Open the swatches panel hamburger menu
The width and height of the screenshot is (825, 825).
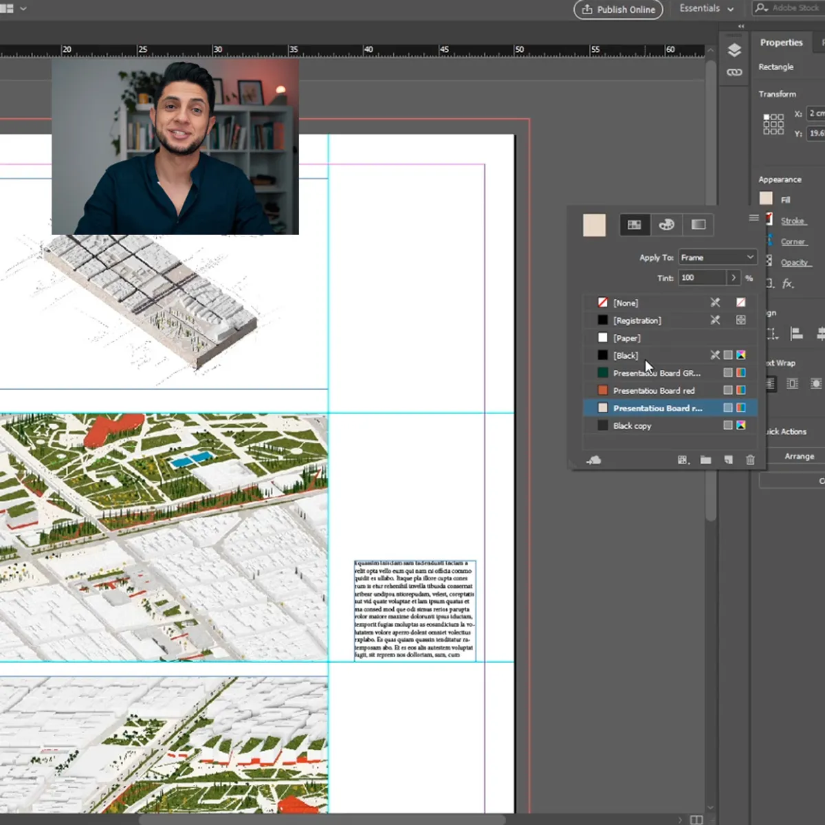pos(753,217)
